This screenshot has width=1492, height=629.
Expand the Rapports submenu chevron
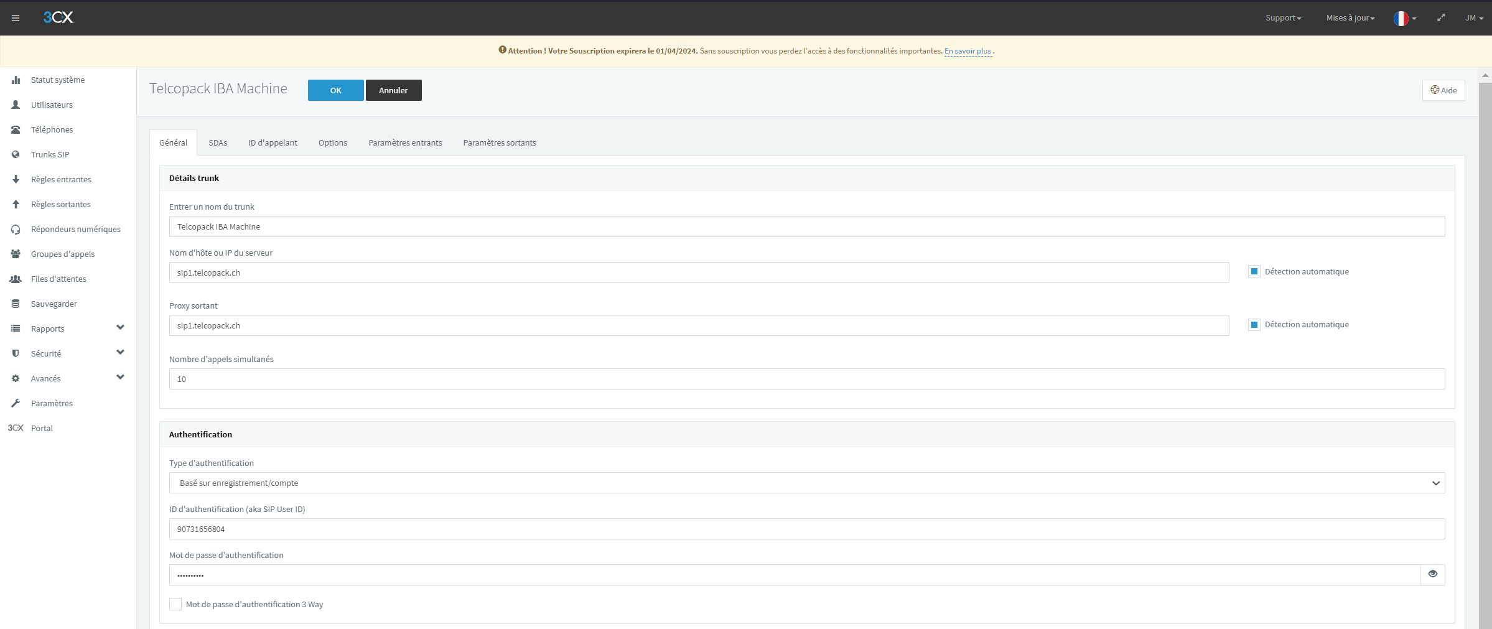120,327
